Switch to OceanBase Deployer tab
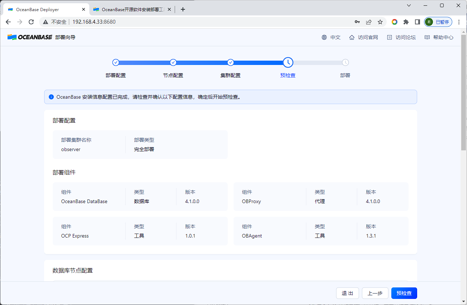This screenshot has width=467, height=305. 46,10
